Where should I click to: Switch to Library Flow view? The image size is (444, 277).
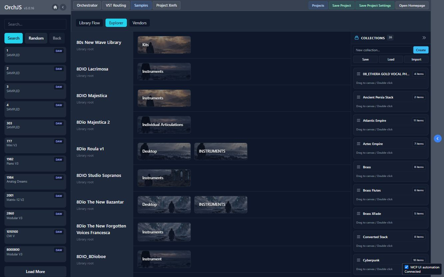(90, 23)
